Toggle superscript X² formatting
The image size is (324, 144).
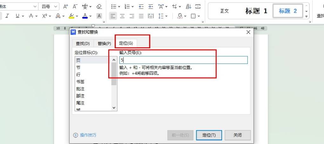click(45, 16)
